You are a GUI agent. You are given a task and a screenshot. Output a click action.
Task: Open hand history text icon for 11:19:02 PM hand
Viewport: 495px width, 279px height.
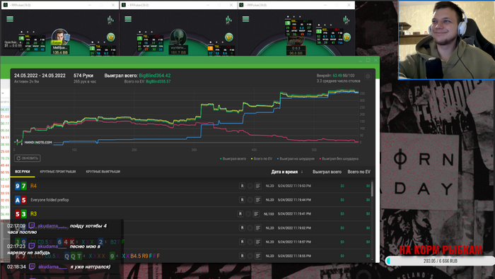[x=258, y=227]
